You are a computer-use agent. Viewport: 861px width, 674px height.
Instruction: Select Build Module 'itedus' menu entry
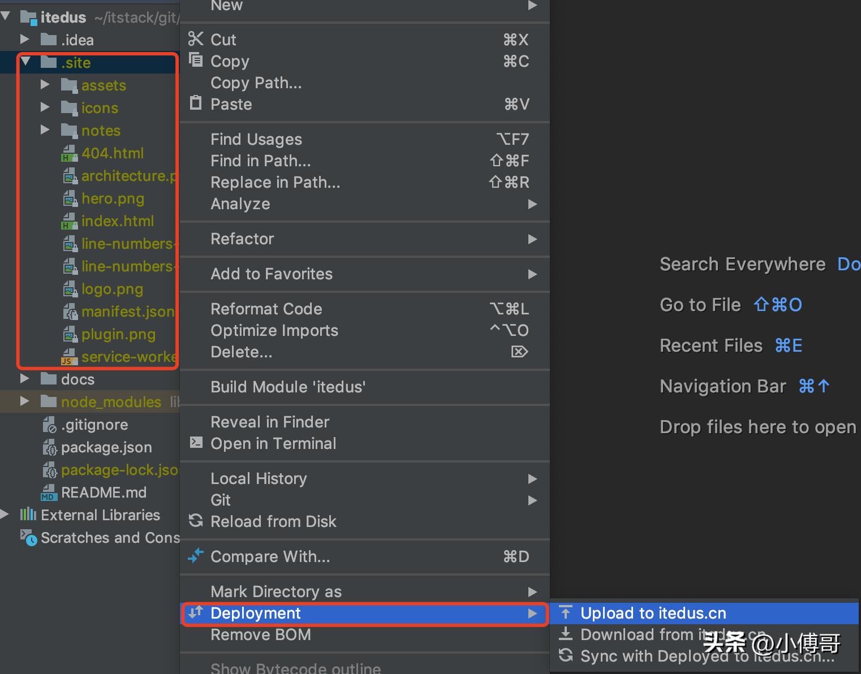pyautogui.click(x=288, y=387)
